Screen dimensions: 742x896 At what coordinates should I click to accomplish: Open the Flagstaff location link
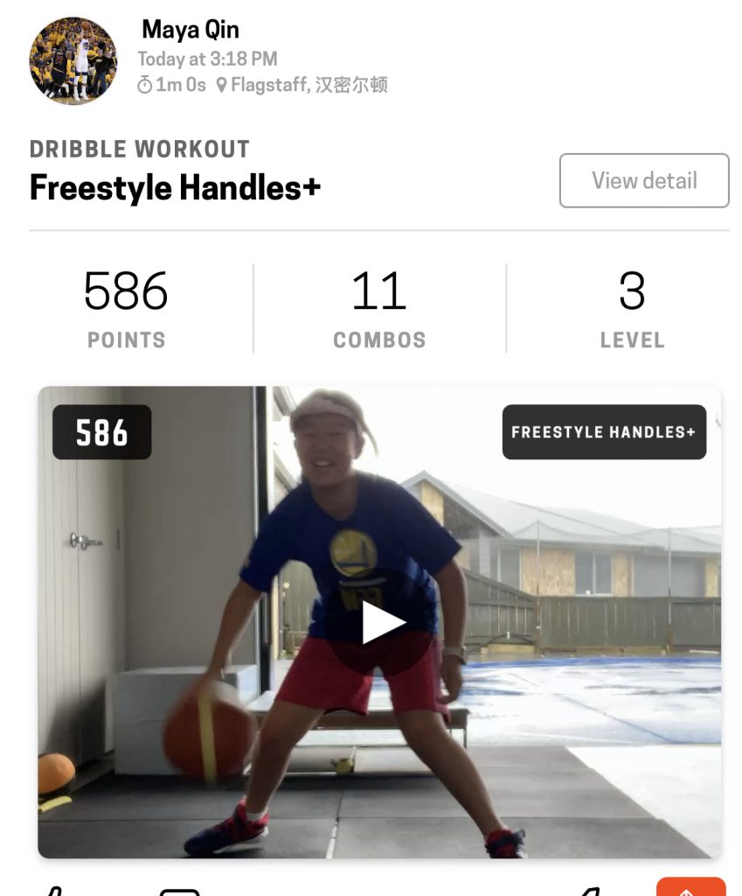pos(309,85)
